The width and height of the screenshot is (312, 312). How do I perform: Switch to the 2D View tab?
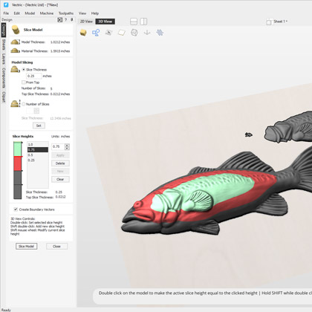[86, 22]
